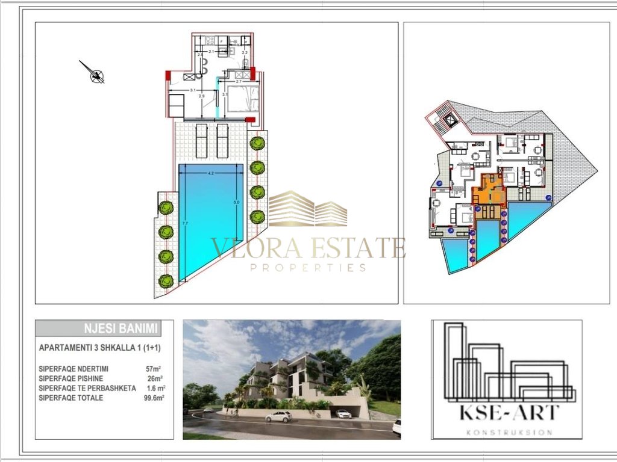Click the 4.2 pool width dimension label
The height and width of the screenshot is (462, 617).
click(x=211, y=174)
